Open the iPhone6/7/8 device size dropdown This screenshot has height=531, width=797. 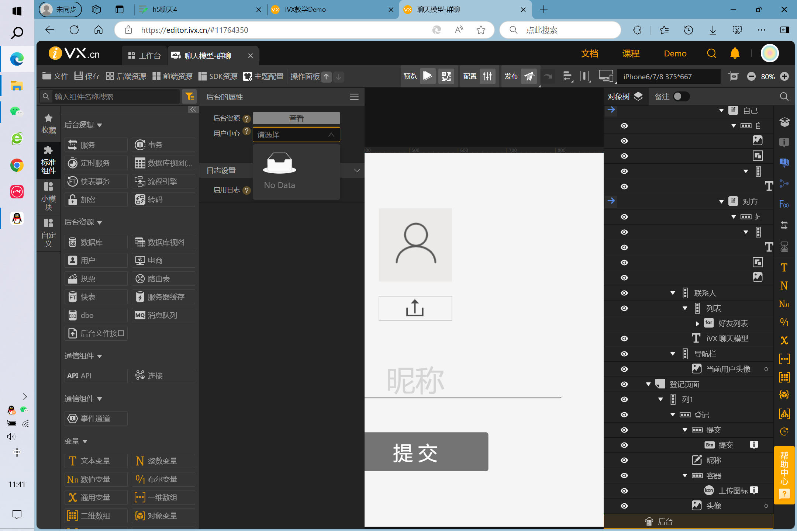pos(668,76)
